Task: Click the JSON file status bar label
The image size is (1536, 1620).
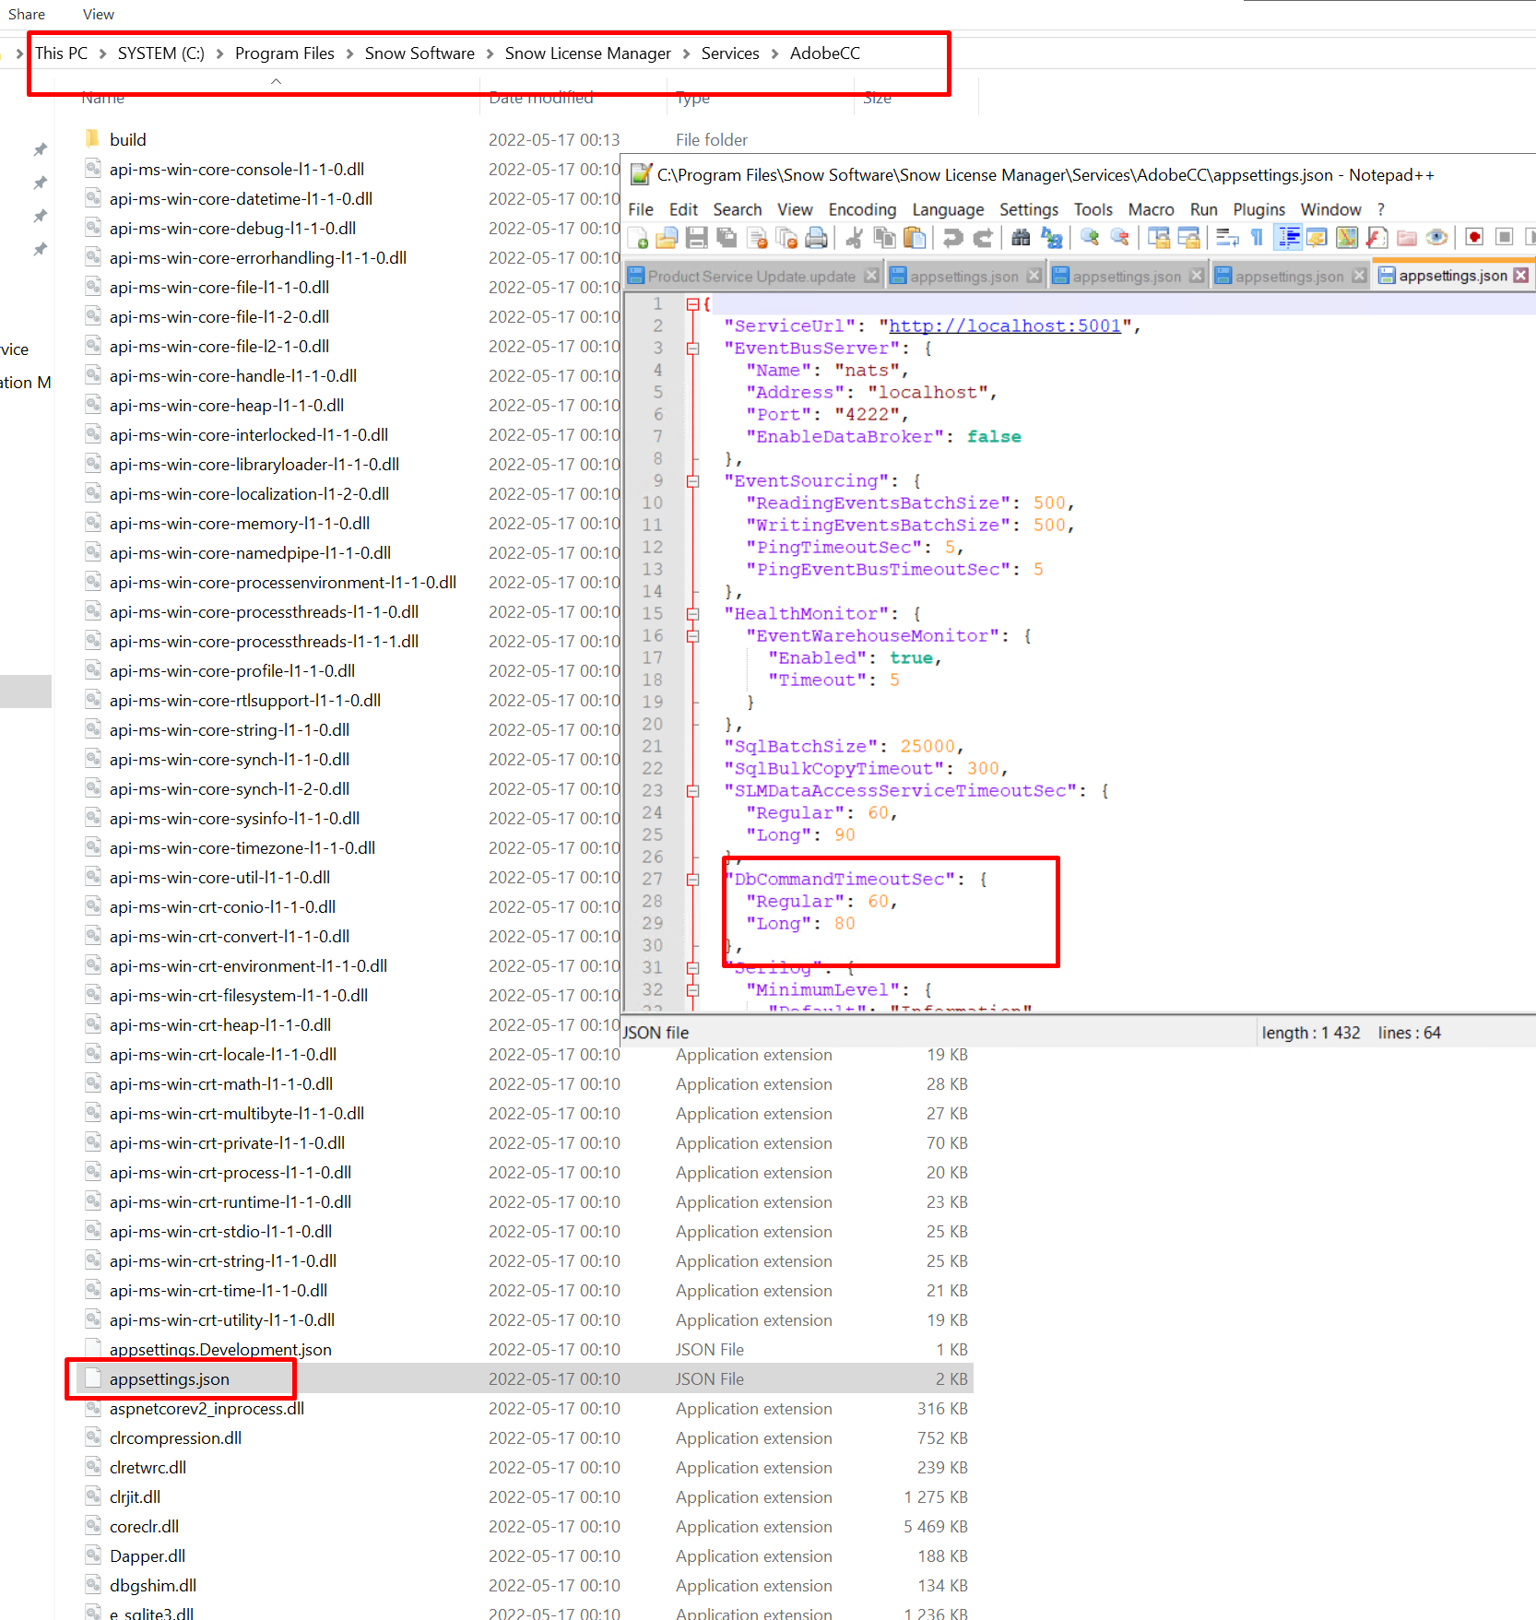Action: [x=656, y=1033]
